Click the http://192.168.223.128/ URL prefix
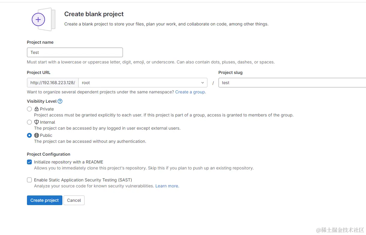The image size is (366, 235). pyautogui.click(x=53, y=83)
